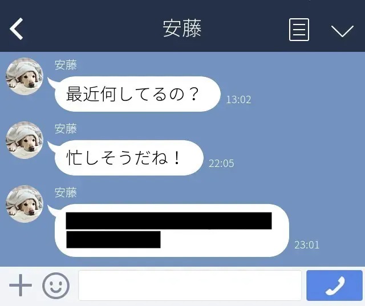Tap the 23:01 timestamp
Image resolution: width=365 pixels, height=306 pixels.
(x=307, y=245)
